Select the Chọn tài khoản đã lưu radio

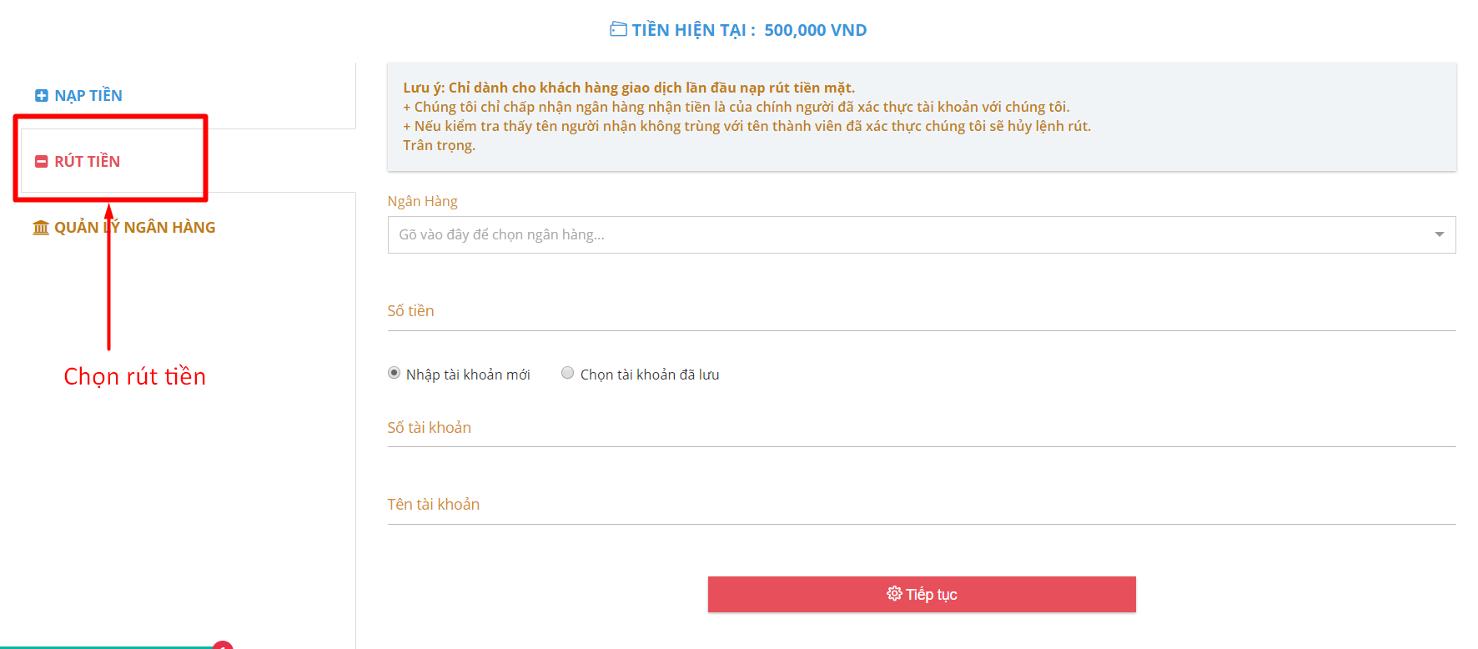point(567,373)
